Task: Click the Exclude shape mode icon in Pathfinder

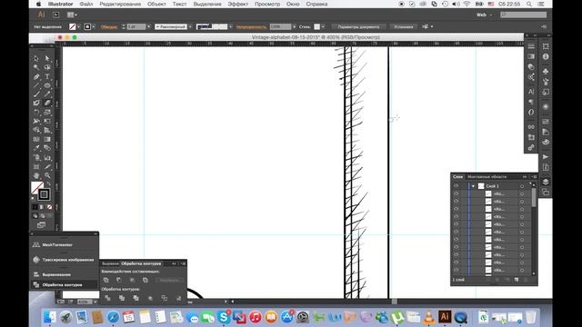Action: (x=145, y=280)
